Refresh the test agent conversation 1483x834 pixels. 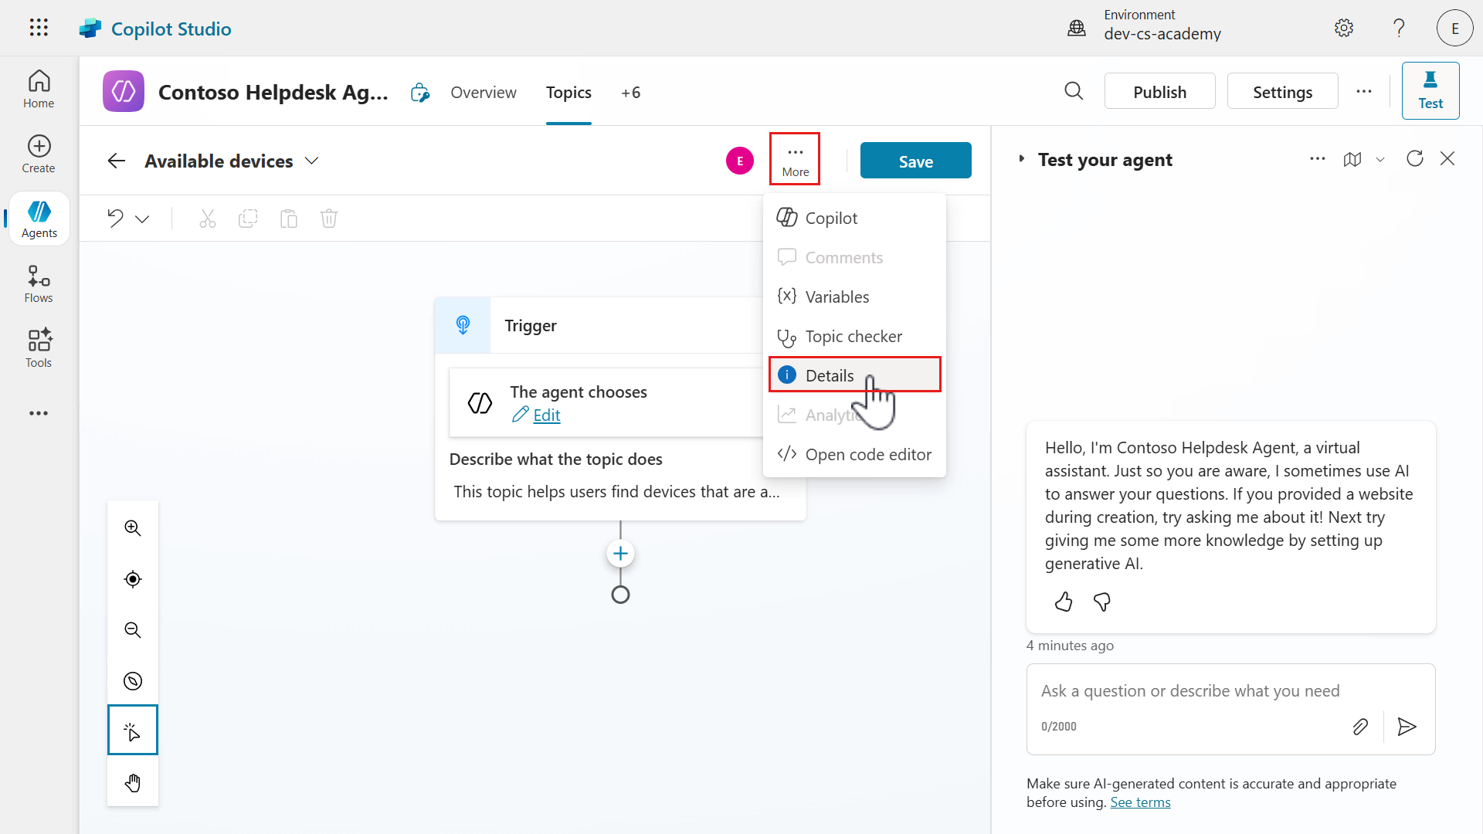tap(1415, 158)
